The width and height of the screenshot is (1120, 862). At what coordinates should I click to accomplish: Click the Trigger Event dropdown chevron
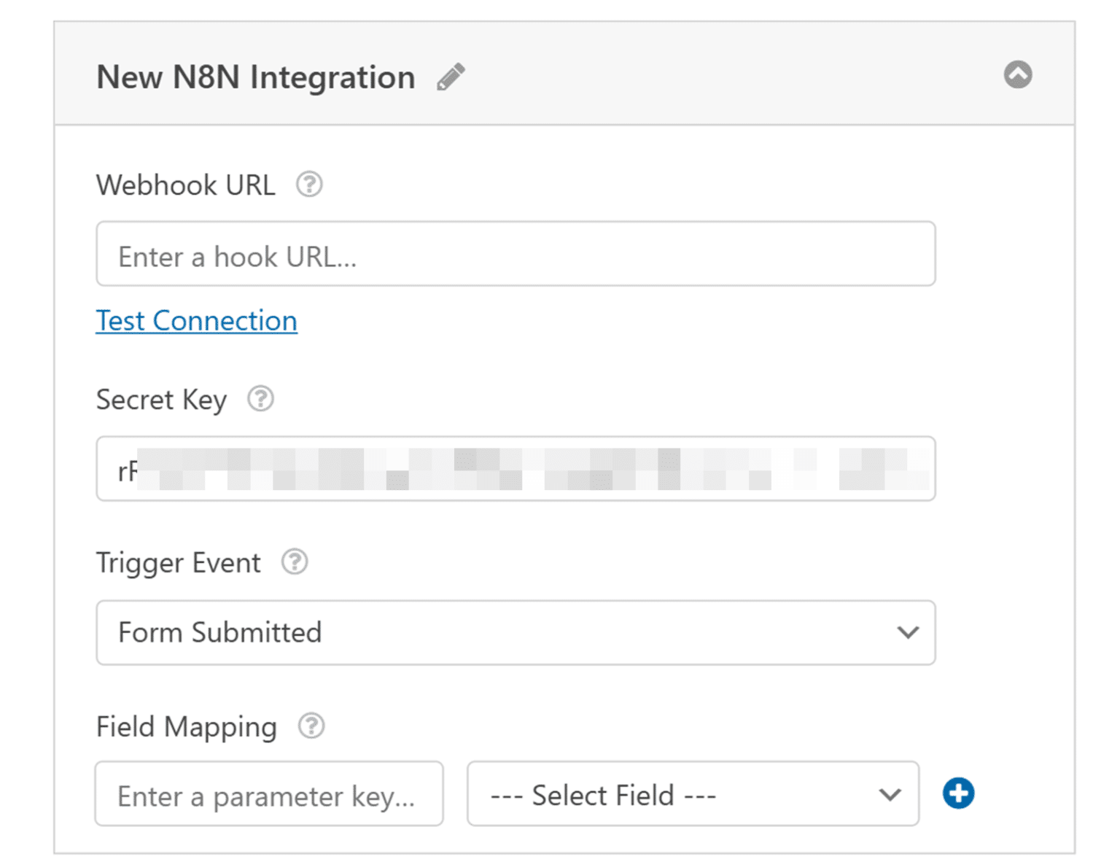[x=907, y=633]
